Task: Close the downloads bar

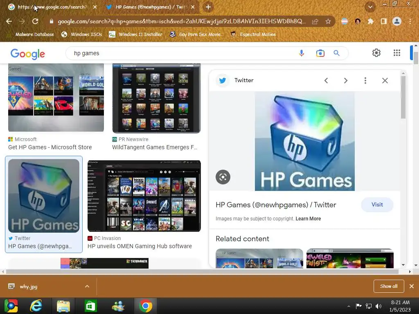Action: pyautogui.click(x=412, y=286)
